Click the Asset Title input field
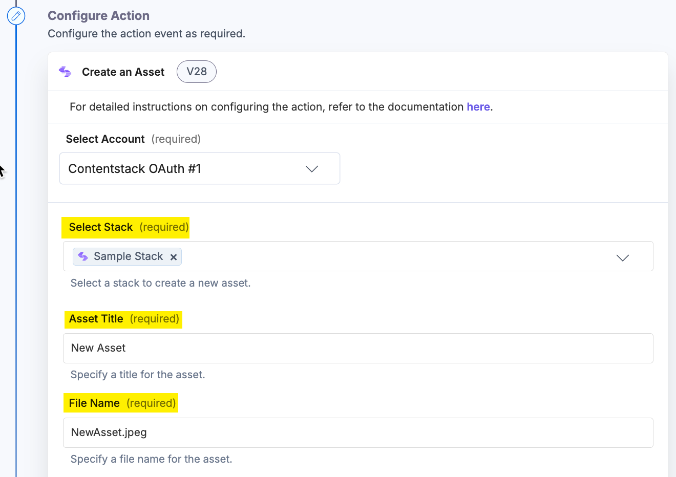 358,348
